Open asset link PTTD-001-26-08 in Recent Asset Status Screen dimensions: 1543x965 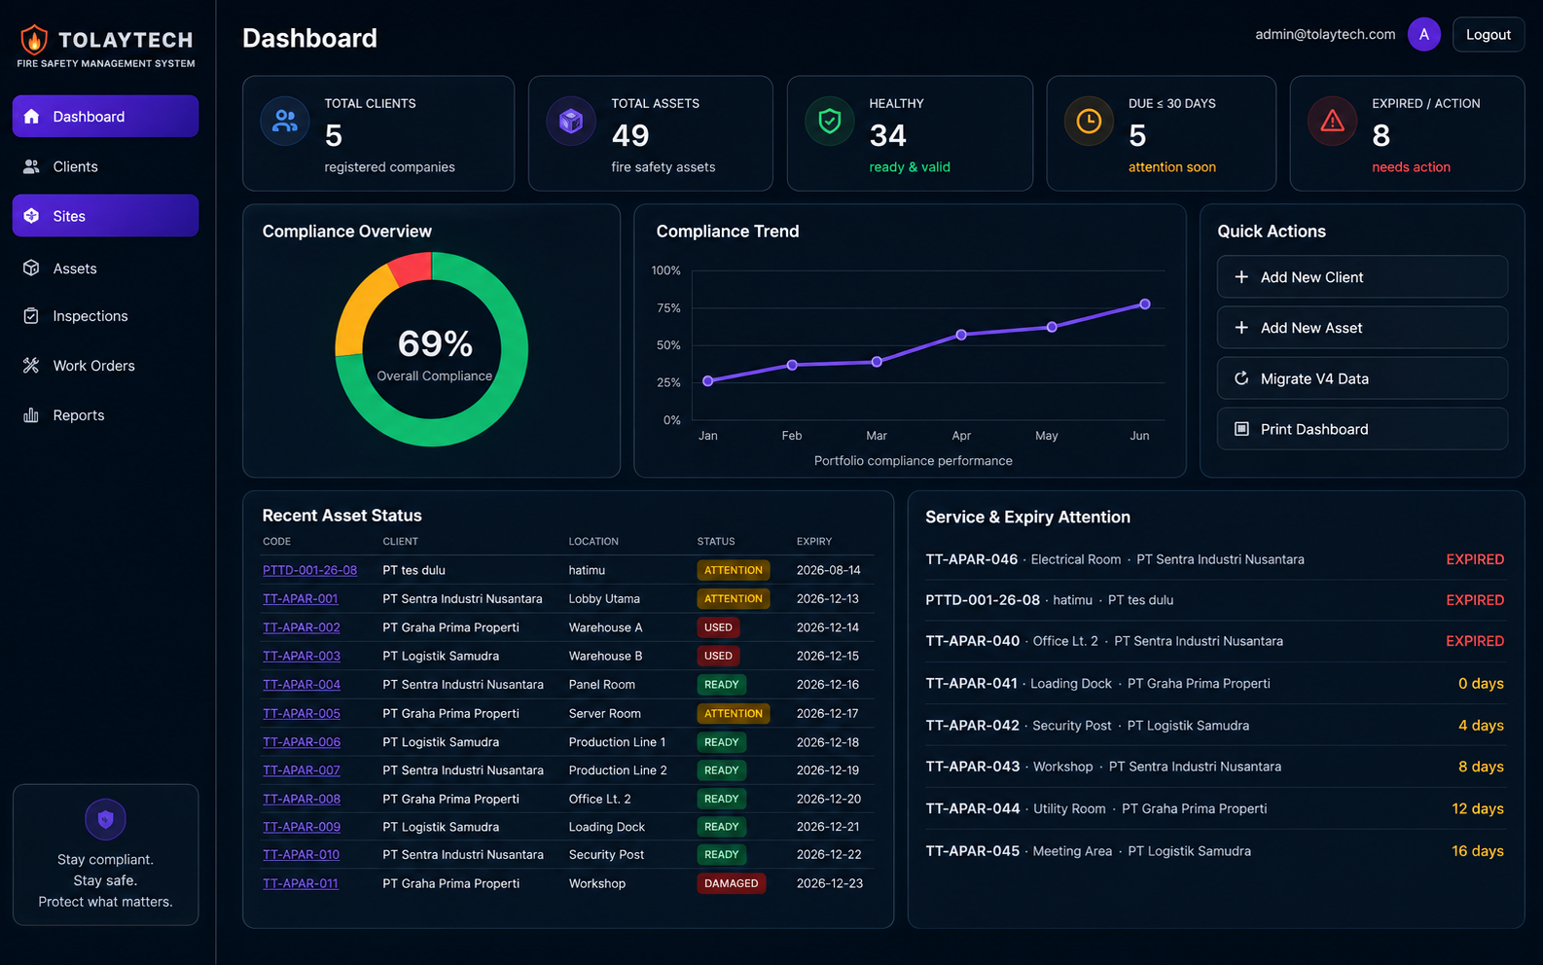click(x=309, y=570)
